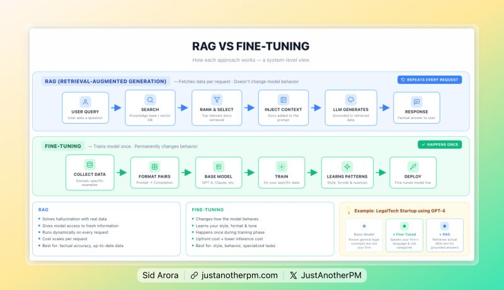Click the Deploy rocket icon

pos(413,166)
